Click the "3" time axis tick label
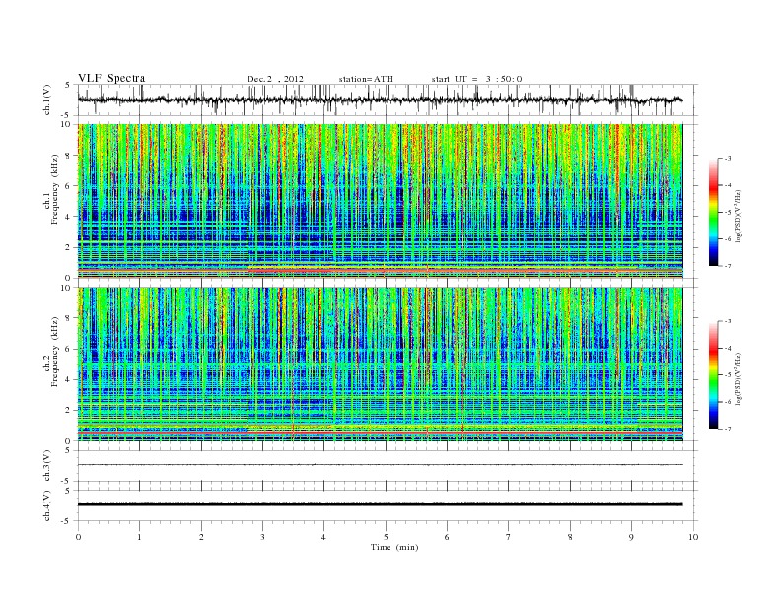781x603 pixels. pos(262,537)
